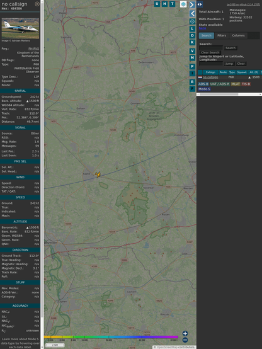Close the selected aircraft info panel
262x349 pixels.
point(37,4)
